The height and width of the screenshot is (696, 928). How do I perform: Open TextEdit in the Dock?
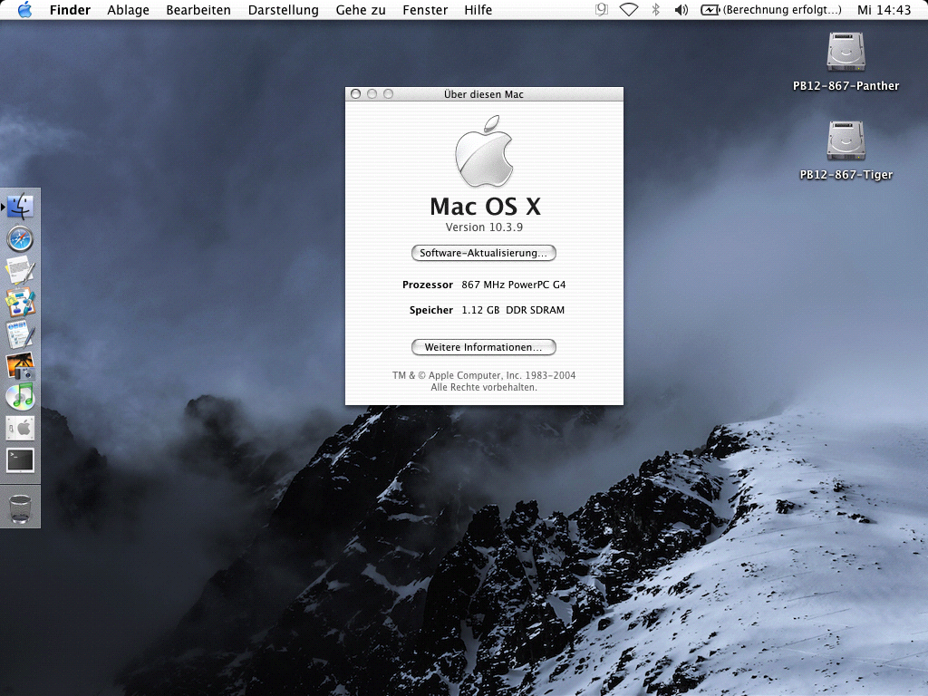(x=20, y=270)
